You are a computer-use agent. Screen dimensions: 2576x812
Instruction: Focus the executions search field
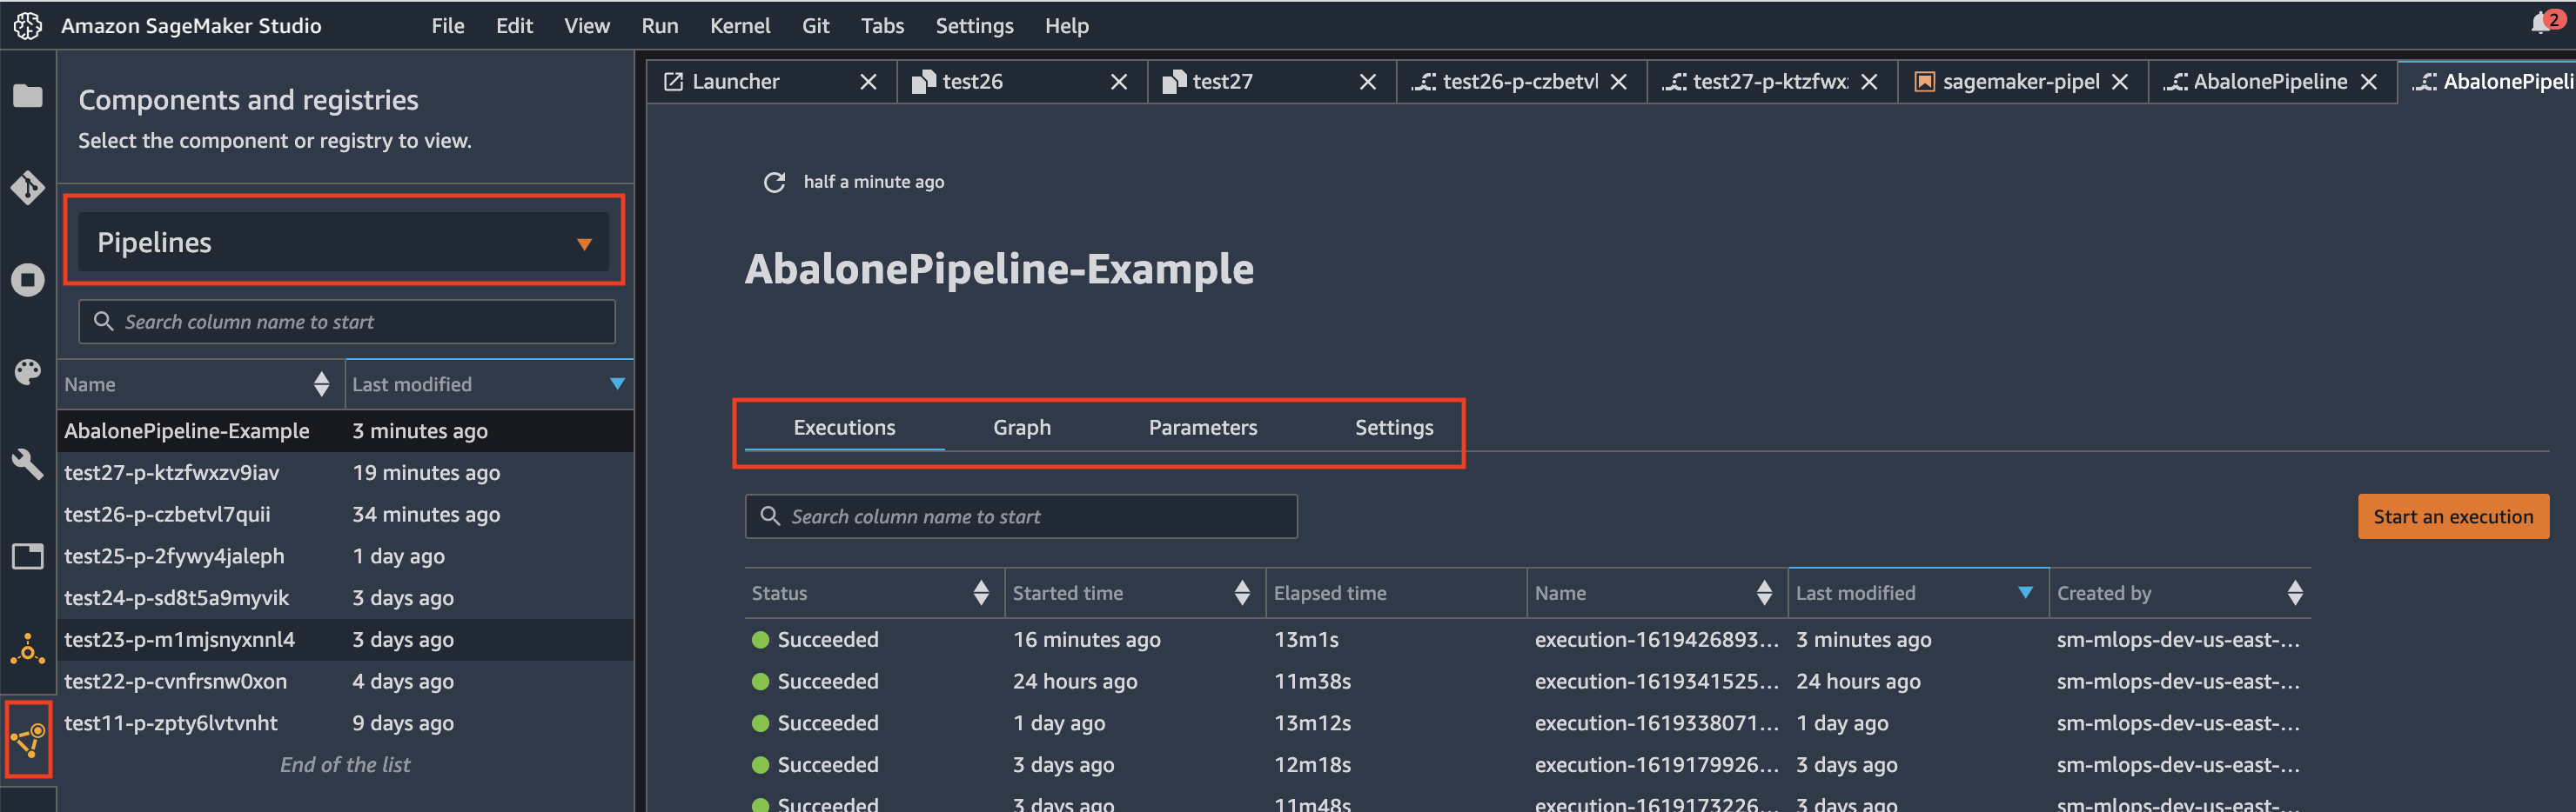pyautogui.click(x=1021, y=516)
